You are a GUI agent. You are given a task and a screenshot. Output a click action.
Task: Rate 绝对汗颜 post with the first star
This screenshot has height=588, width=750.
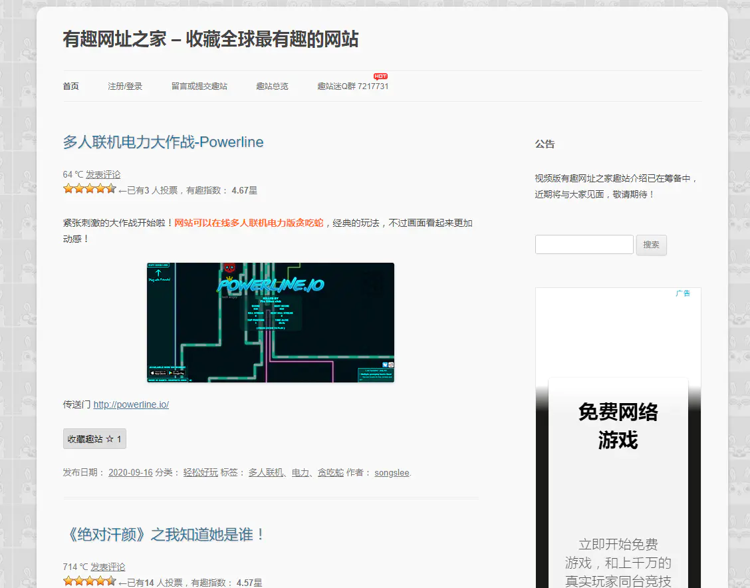(68, 581)
